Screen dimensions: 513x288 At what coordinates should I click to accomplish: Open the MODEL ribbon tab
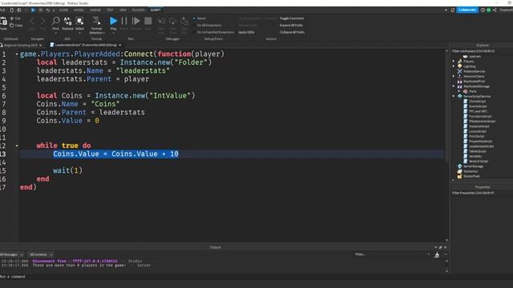[x=79, y=10]
